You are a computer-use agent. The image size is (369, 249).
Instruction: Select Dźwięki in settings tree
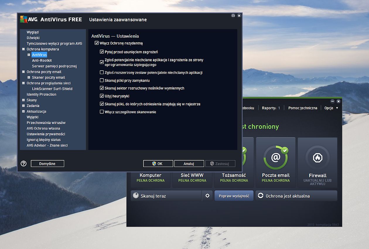(33, 38)
